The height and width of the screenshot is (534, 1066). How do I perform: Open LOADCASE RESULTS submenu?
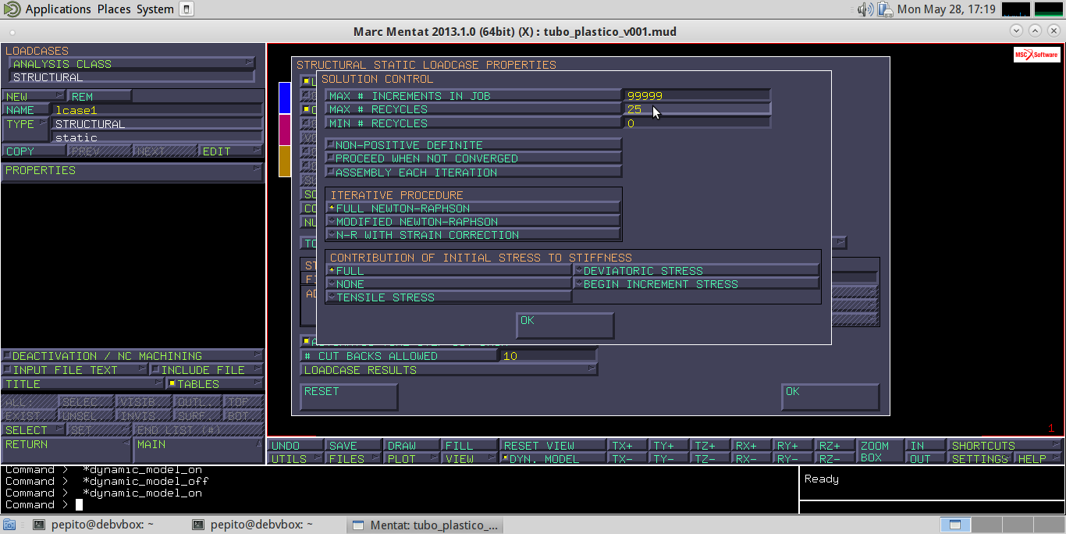(449, 369)
